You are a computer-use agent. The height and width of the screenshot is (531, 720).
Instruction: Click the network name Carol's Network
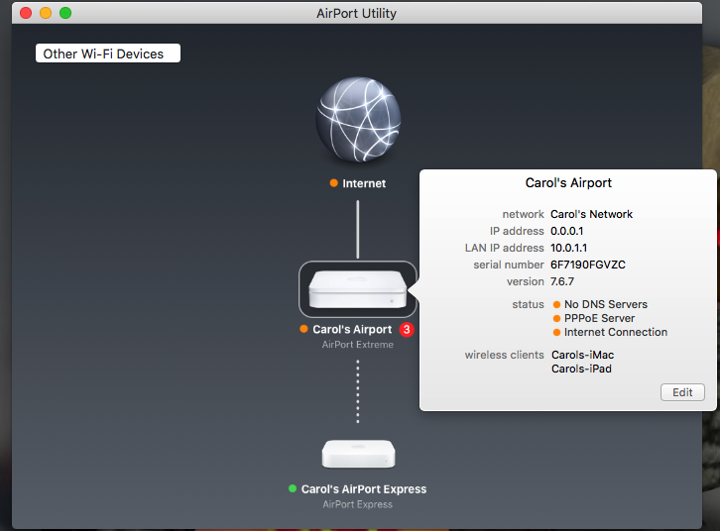(591, 214)
